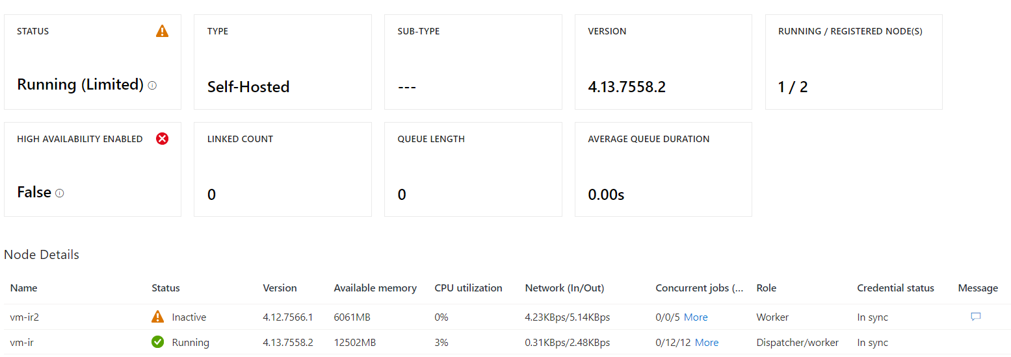
Task: Click the Inactive warning icon for vm-ir2
Action: pyautogui.click(x=157, y=317)
